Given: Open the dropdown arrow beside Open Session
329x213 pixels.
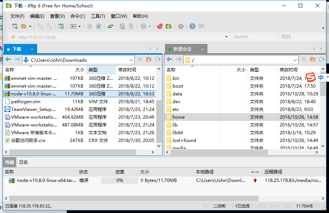Looking at the screenshot, I should (x=30, y=26).
